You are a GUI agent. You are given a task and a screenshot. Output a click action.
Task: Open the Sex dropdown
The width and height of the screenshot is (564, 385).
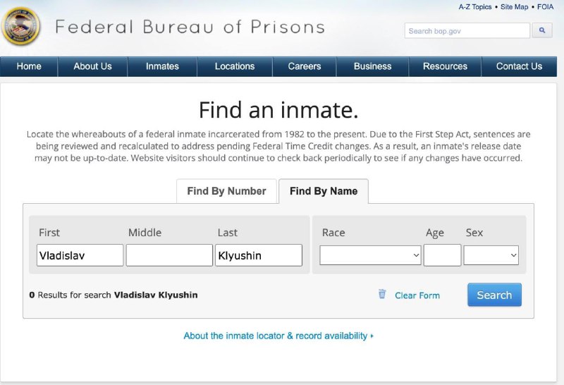491,255
